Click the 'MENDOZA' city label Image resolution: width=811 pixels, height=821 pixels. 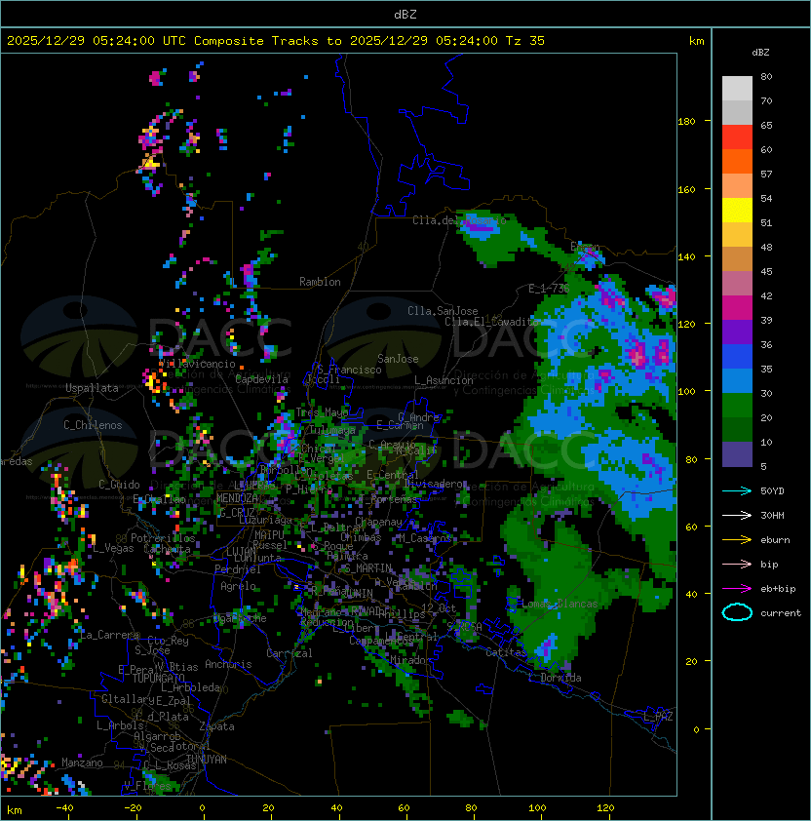[237, 498]
